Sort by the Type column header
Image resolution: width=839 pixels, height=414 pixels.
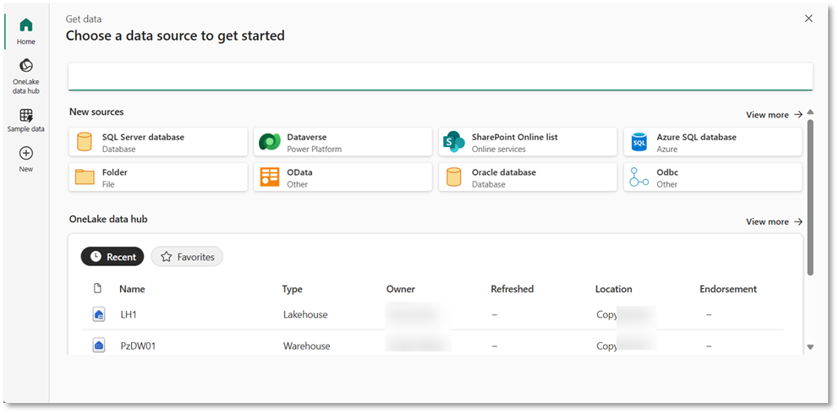click(292, 289)
